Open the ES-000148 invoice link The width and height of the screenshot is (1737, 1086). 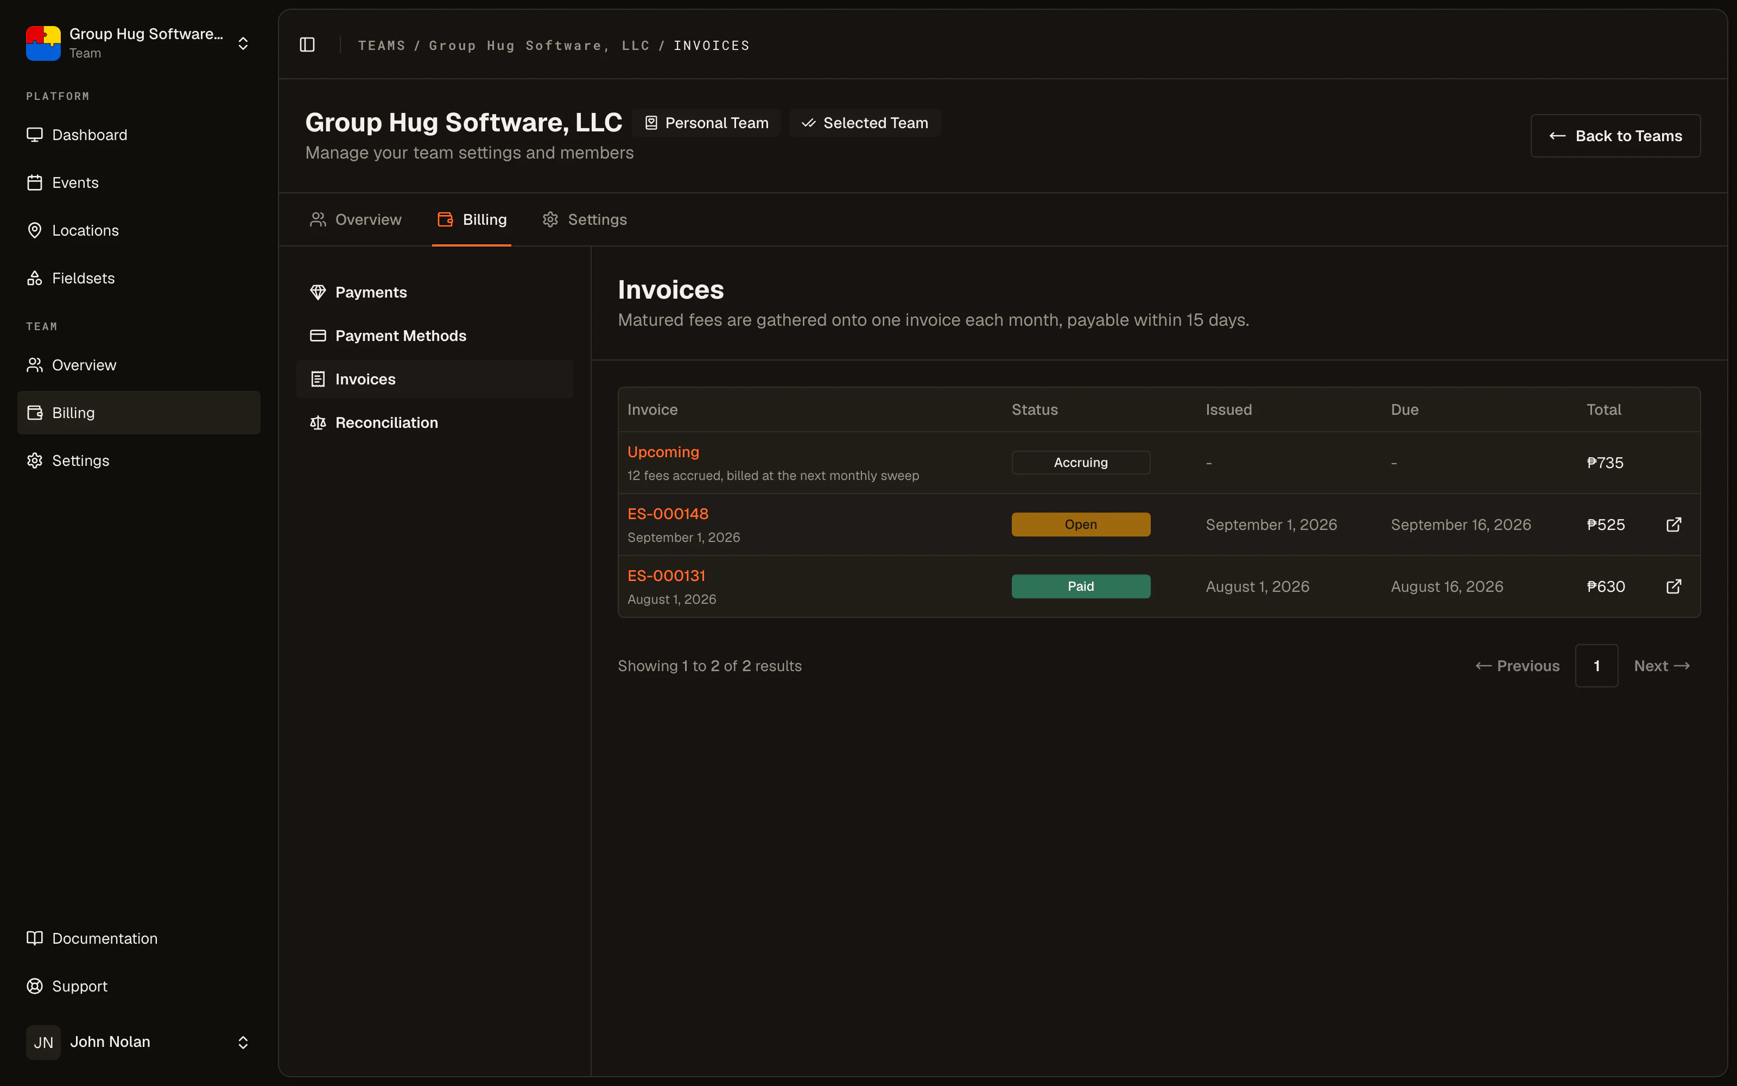[x=668, y=514]
